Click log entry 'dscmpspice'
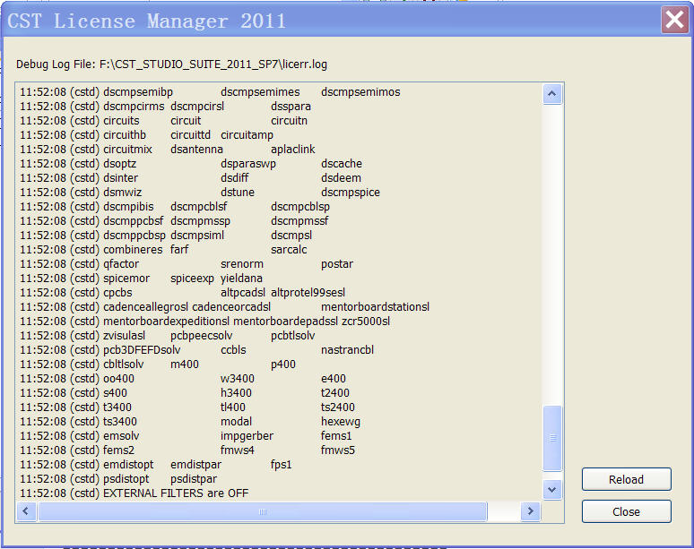 [x=351, y=193]
